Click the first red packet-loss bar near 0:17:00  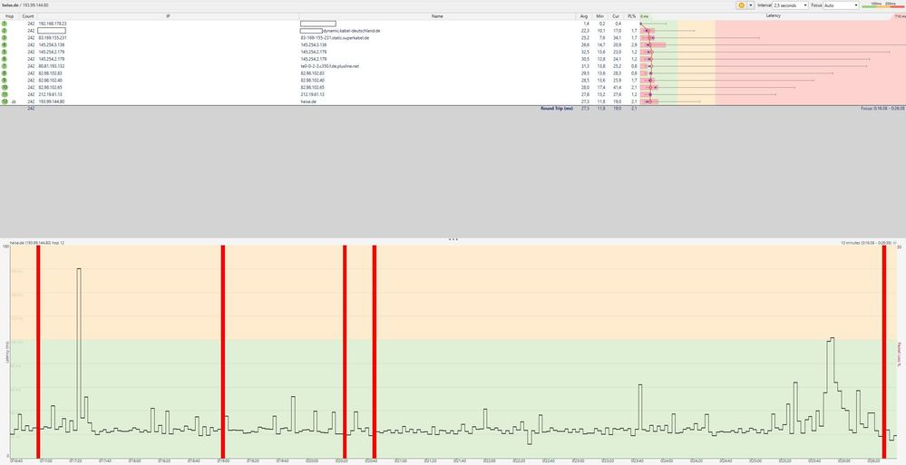click(38, 351)
